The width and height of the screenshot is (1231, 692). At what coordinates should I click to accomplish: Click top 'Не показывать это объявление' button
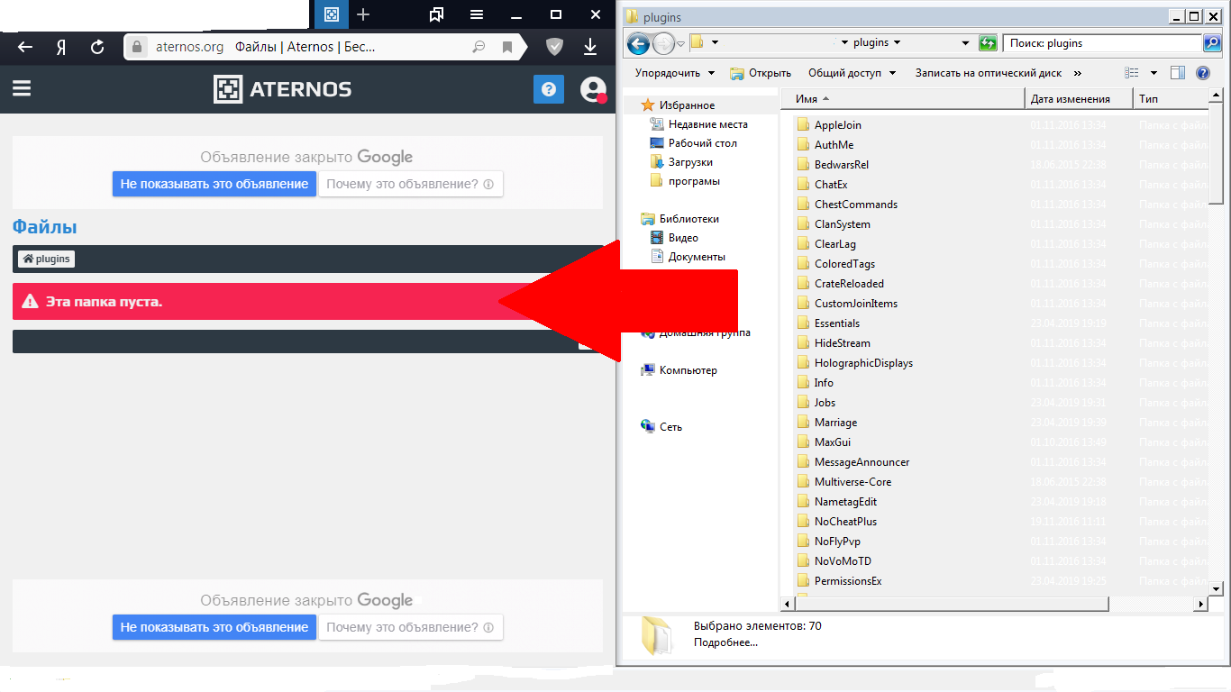point(214,184)
